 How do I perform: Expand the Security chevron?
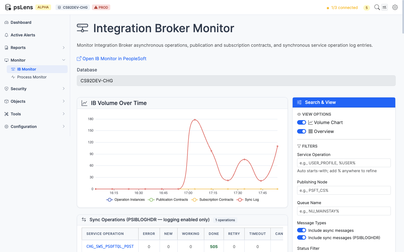coord(64,89)
